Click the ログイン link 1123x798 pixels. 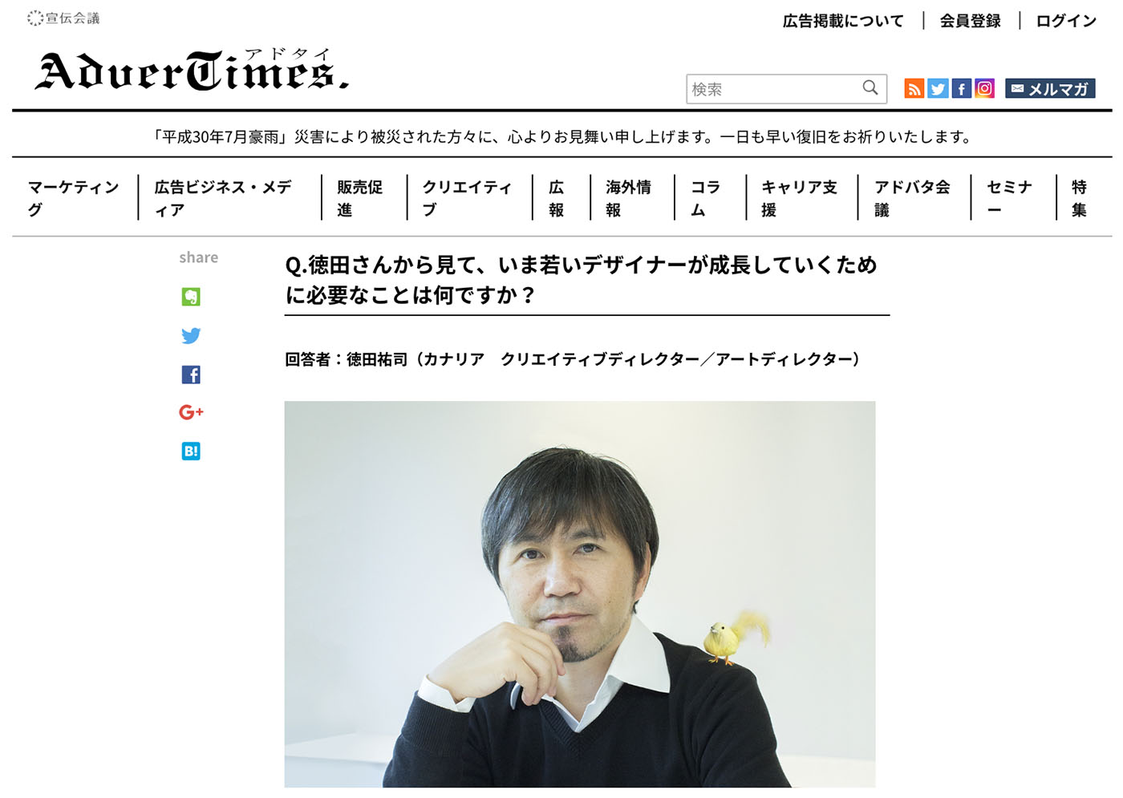coord(1066,21)
